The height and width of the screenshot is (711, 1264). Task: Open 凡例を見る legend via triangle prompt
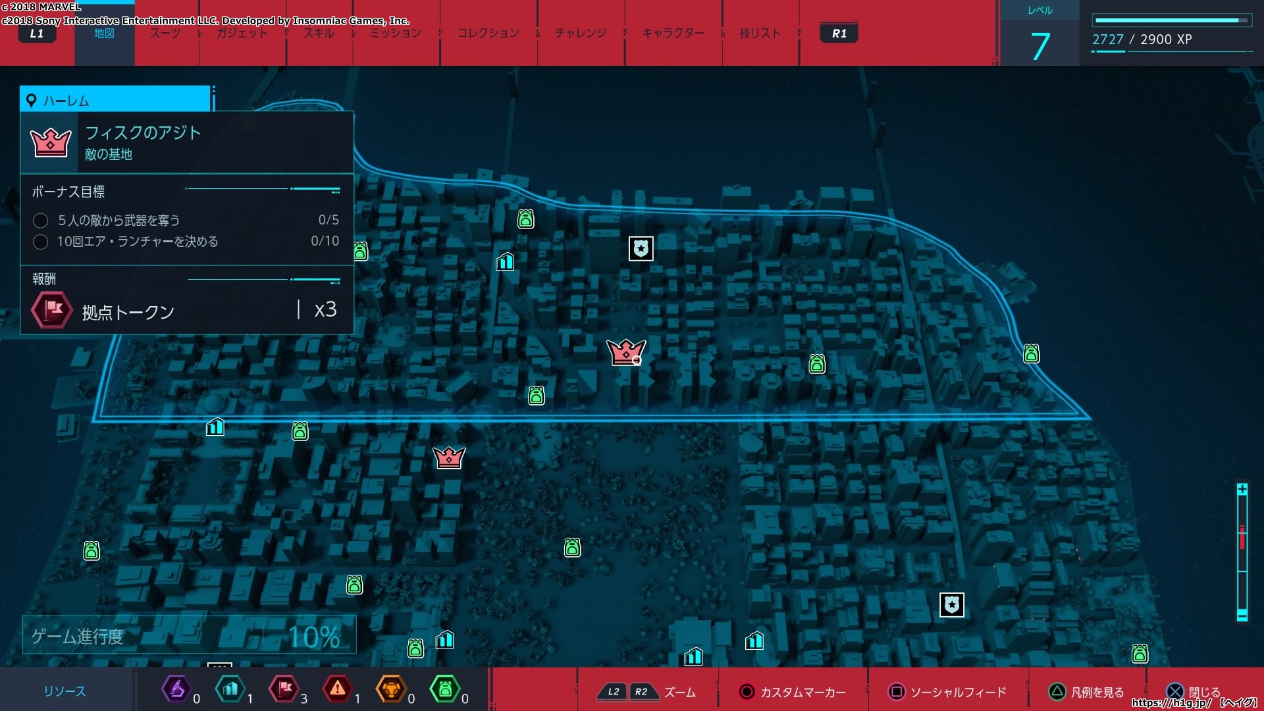(x=1057, y=691)
